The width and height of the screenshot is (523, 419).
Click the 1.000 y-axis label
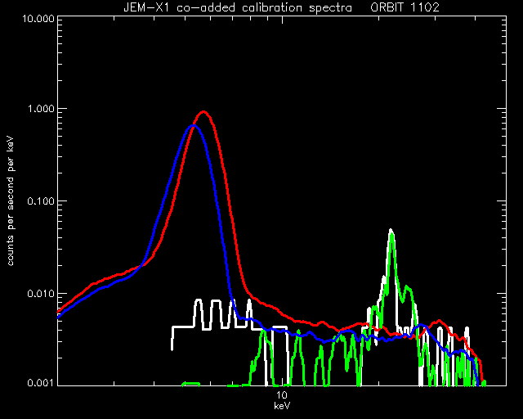(41, 110)
